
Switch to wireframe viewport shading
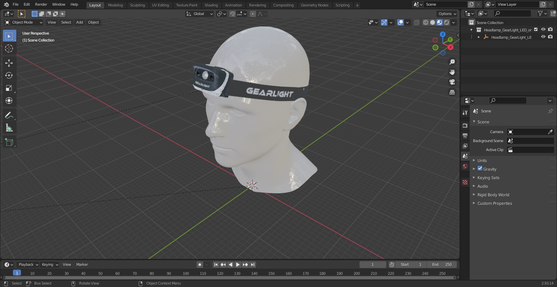point(426,22)
